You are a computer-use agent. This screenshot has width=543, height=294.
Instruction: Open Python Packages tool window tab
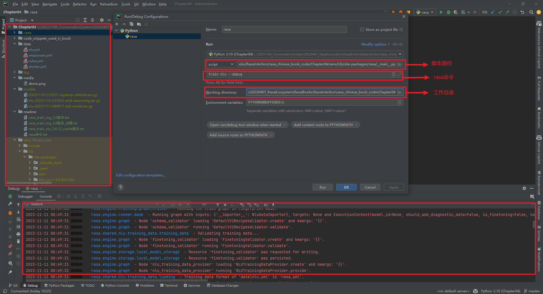coord(59,286)
